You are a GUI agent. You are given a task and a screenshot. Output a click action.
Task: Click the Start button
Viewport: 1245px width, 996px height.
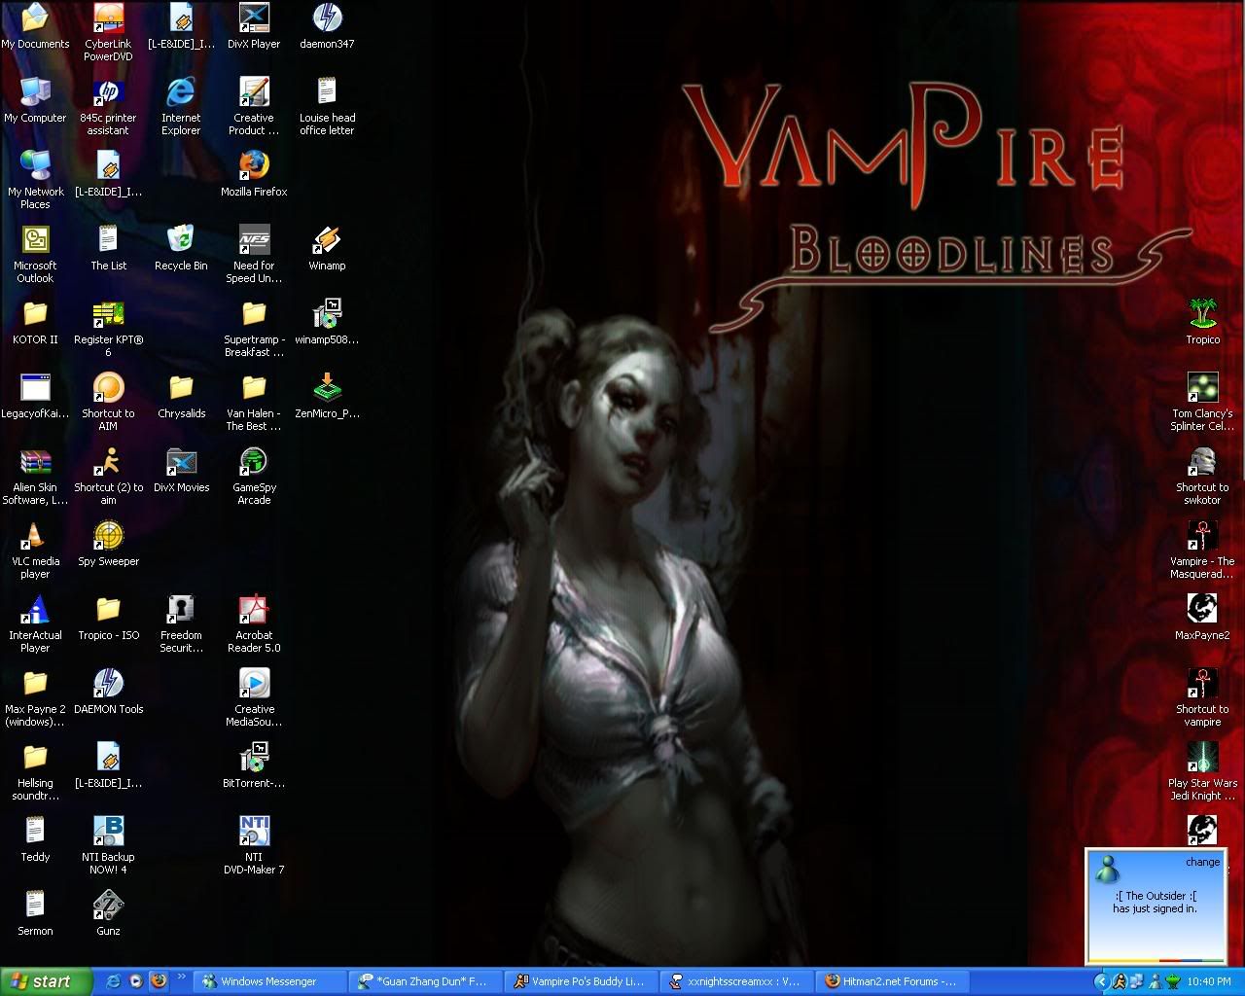point(46,981)
